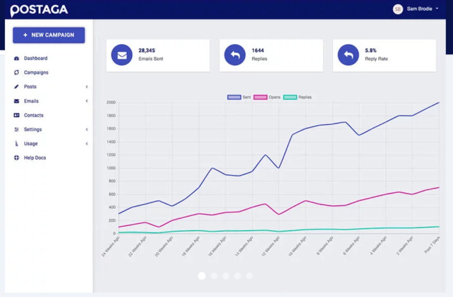Click the 12 Weeks Ago axis label
Image resolution: width=453 pixels, height=297 pixels.
[271, 246]
